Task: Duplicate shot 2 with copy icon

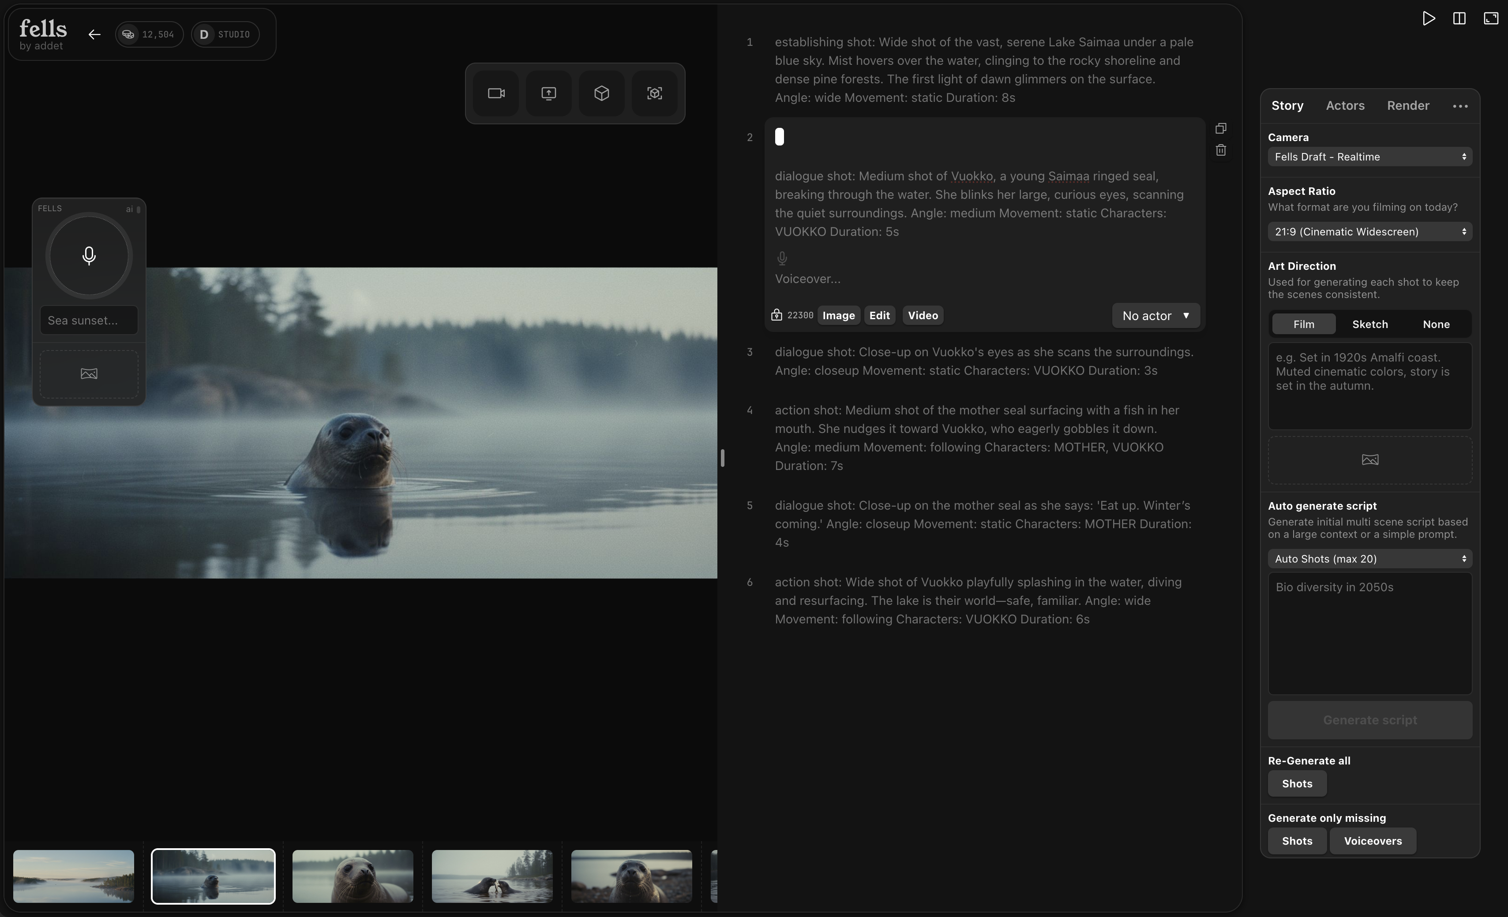Action: 1220,128
